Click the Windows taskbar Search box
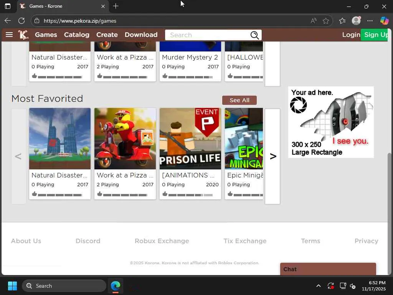The height and width of the screenshot is (295, 393). pos(64,286)
